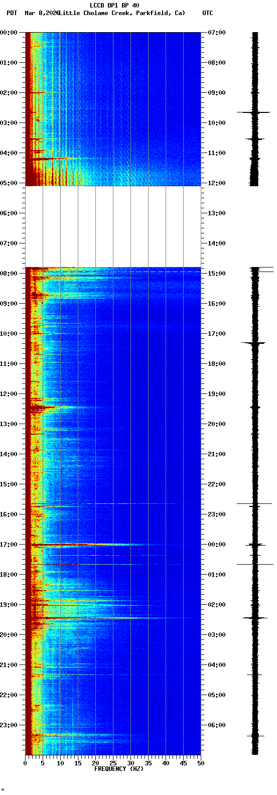Click the upper seismogram trace segment

pos(254,109)
